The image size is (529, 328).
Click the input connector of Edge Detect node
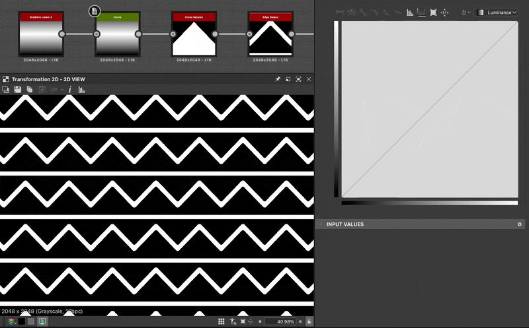(x=249, y=34)
